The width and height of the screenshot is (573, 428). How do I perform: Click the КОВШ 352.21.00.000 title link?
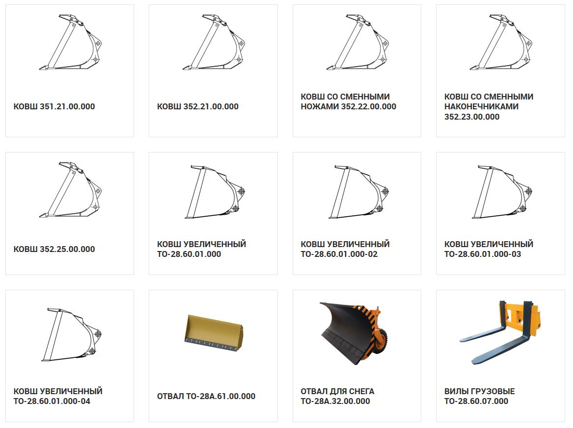[x=198, y=106]
